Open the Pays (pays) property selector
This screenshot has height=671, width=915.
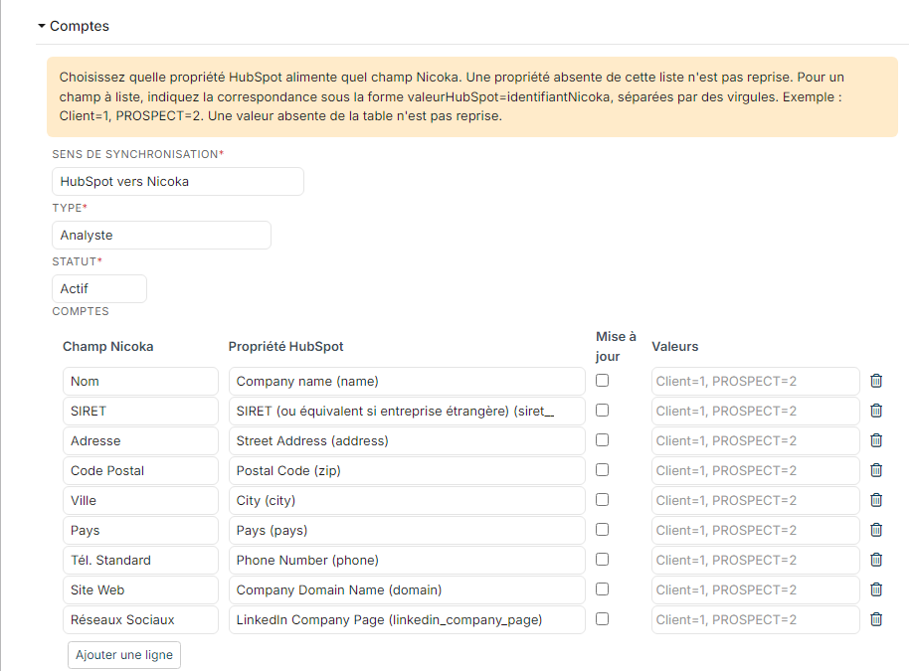[x=407, y=530]
